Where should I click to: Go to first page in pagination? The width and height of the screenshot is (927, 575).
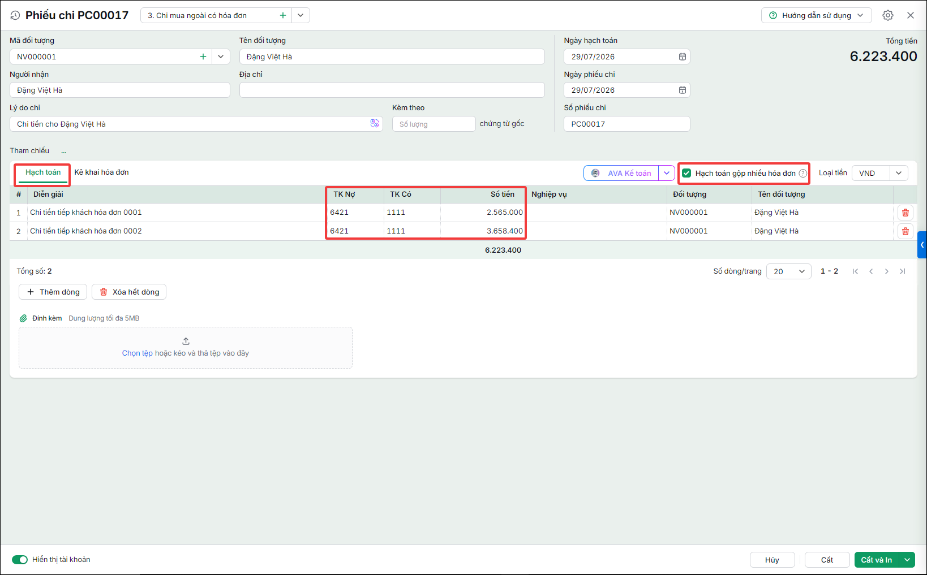click(x=855, y=271)
